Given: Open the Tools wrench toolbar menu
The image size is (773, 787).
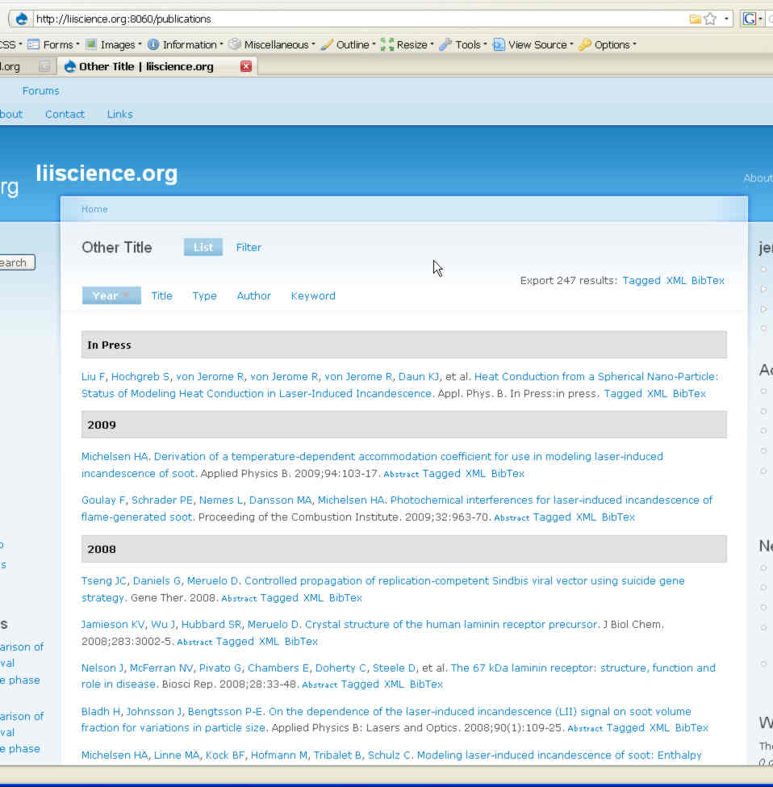Looking at the screenshot, I should [462, 44].
